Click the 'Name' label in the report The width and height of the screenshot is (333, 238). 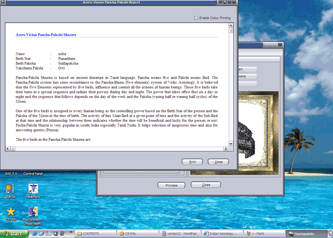click(20, 54)
